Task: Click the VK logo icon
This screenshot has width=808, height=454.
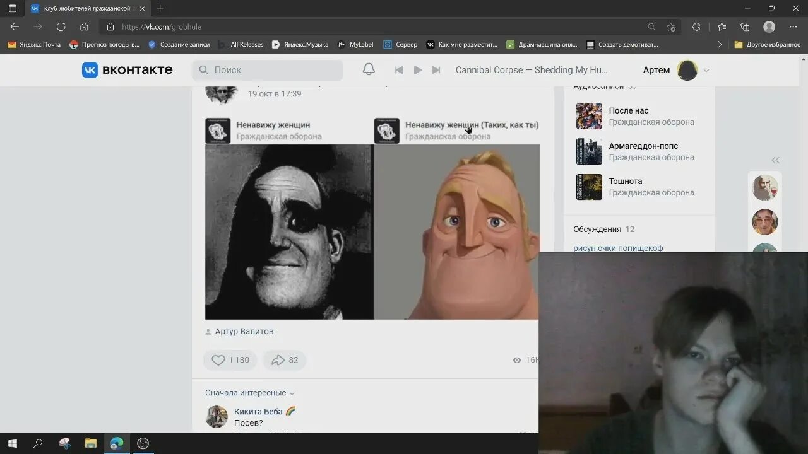Action: [90, 70]
